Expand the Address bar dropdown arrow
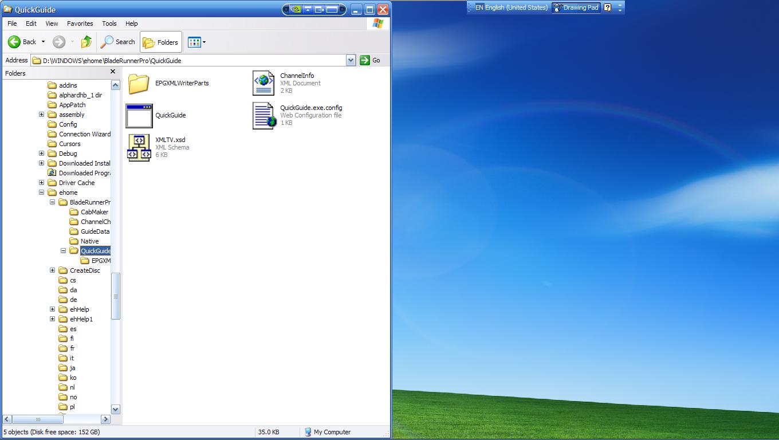This screenshot has width=779, height=440. coord(351,60)
